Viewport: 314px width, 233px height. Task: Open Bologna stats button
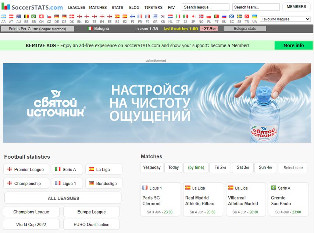(x=245, y=29)
